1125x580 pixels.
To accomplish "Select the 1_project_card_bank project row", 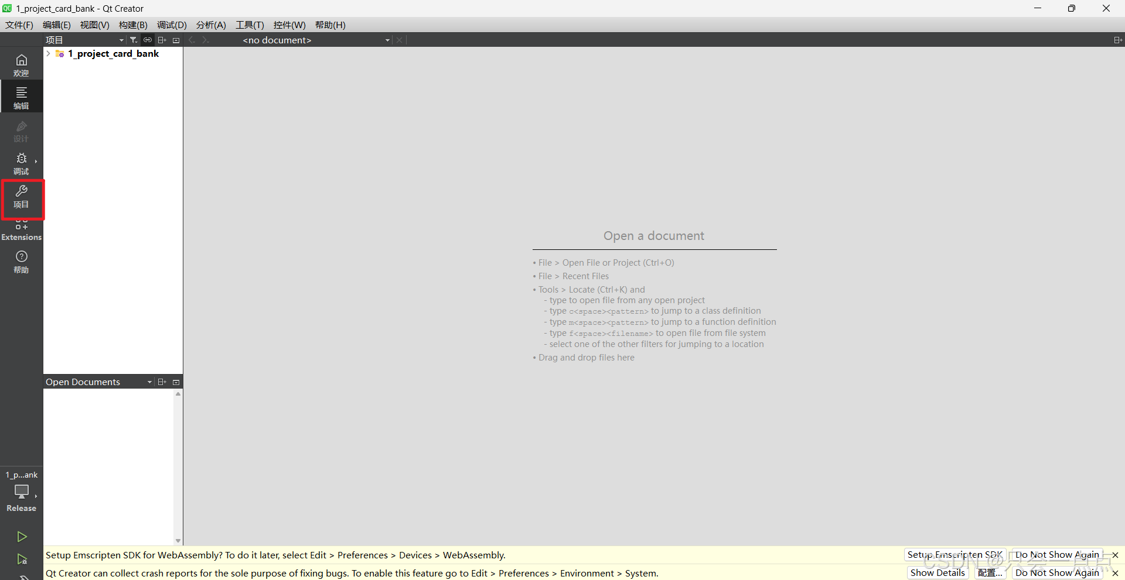I will 113,53.
